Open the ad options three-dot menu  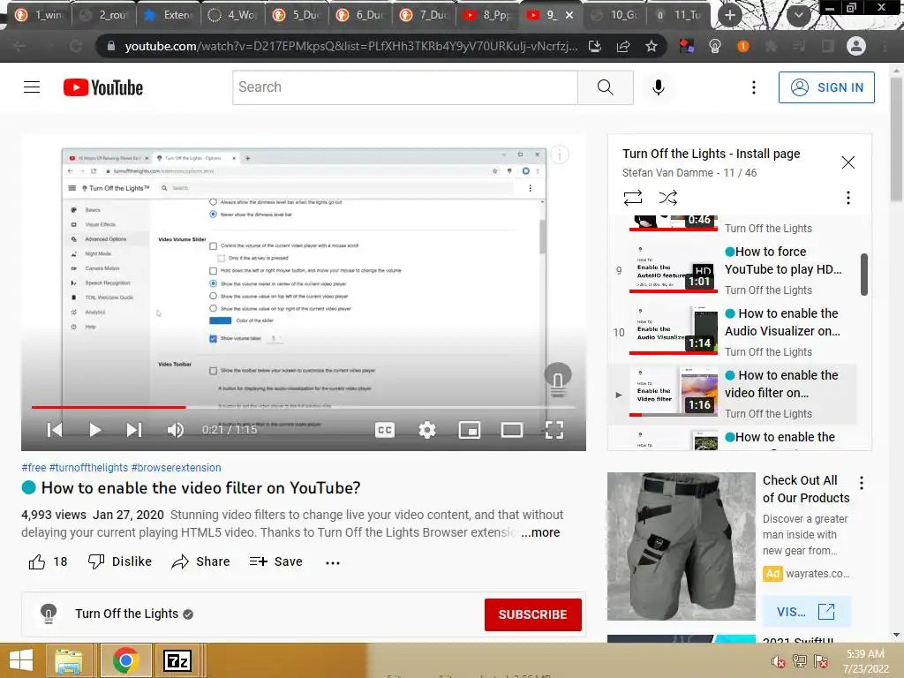coord(862,483)
